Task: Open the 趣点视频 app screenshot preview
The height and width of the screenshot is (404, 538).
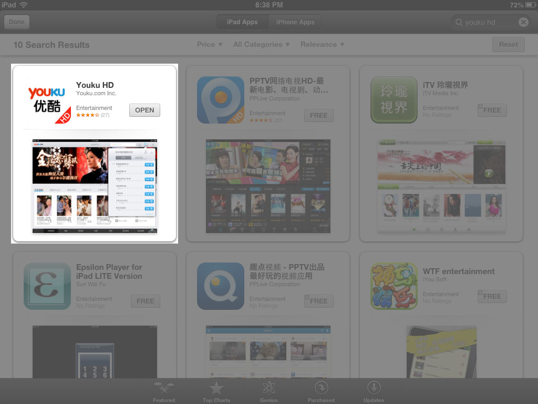Action: (x=268, y=352)
